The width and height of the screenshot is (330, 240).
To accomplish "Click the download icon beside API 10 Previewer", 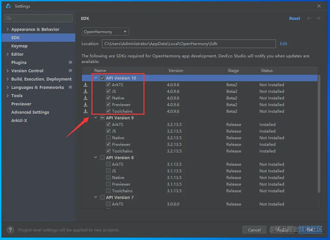I will (x=85, y=104).
